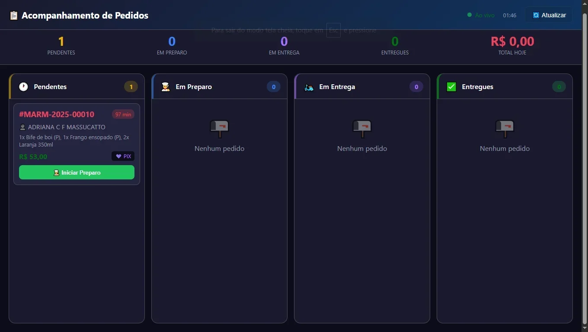
Task: Click the clock icon on Pendentes column
Action: [x=23, y=86]
